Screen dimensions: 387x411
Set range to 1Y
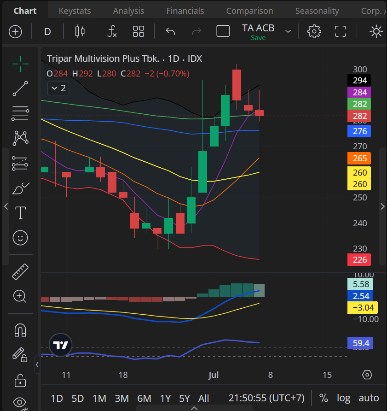(166, 399)
